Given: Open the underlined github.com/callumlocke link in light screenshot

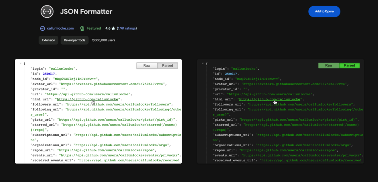Looking at the screenshot, I should click(x=88, y=99).
